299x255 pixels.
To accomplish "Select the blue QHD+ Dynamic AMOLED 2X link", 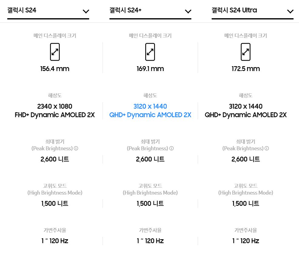I will [x=150, y=115].
